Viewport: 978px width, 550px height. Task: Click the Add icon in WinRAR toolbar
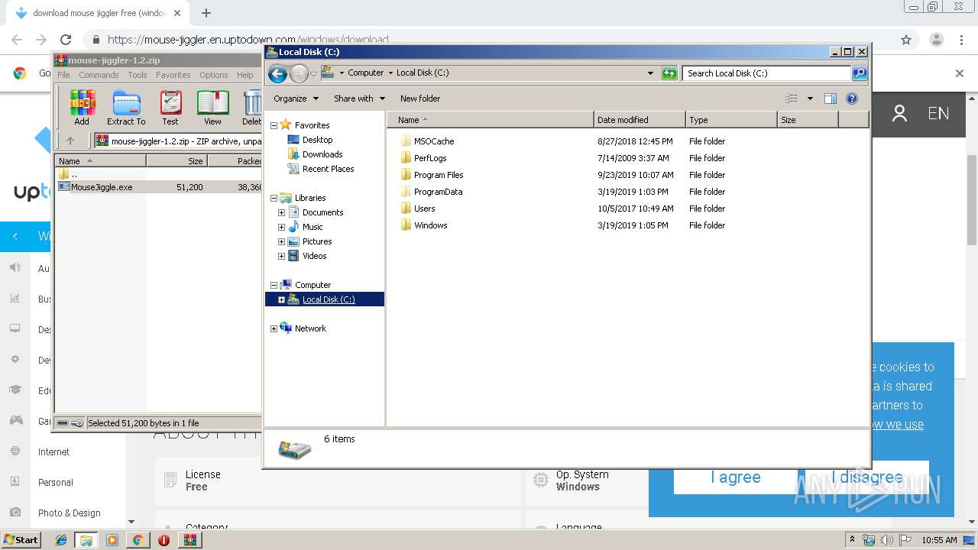point(82,108)
